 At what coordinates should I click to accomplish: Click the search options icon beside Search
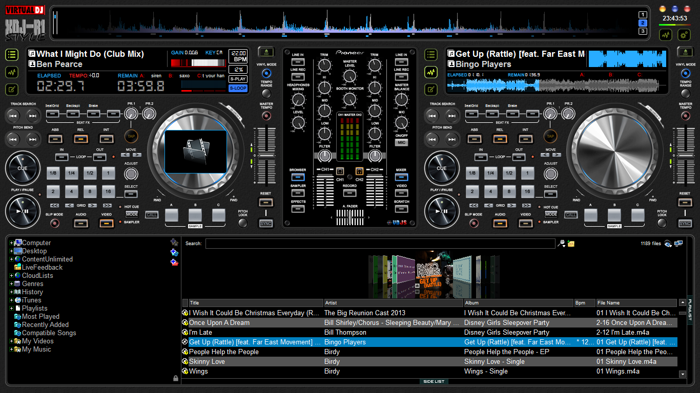562,244
